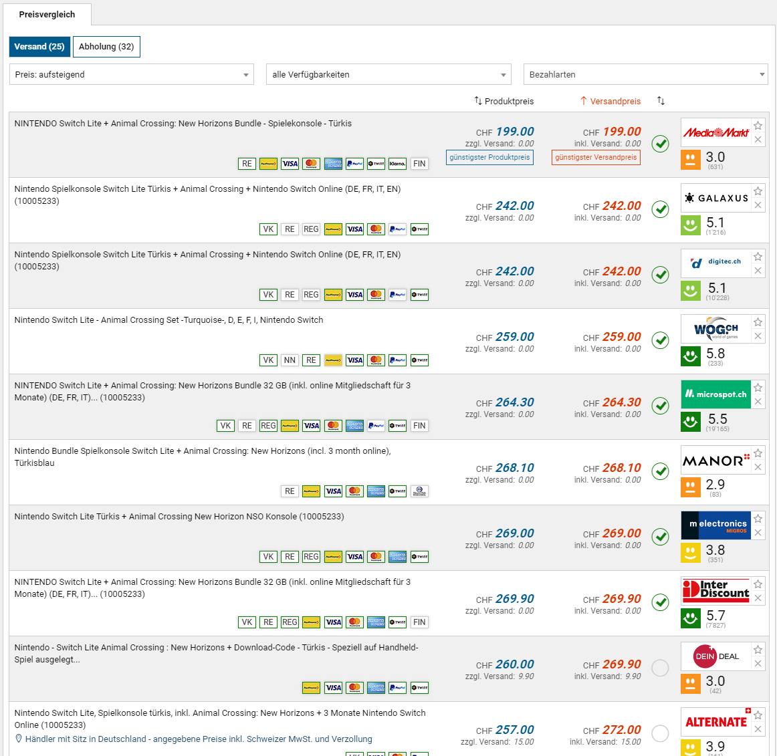Click the TWINT payment icon in Manor row

tap(397, 491)
